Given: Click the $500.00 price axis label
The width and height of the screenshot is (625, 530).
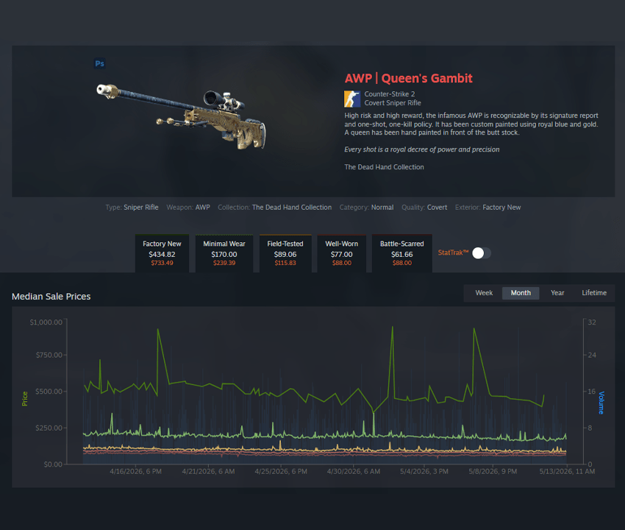Looking at the screenshot, I should (x=49, y=392).
